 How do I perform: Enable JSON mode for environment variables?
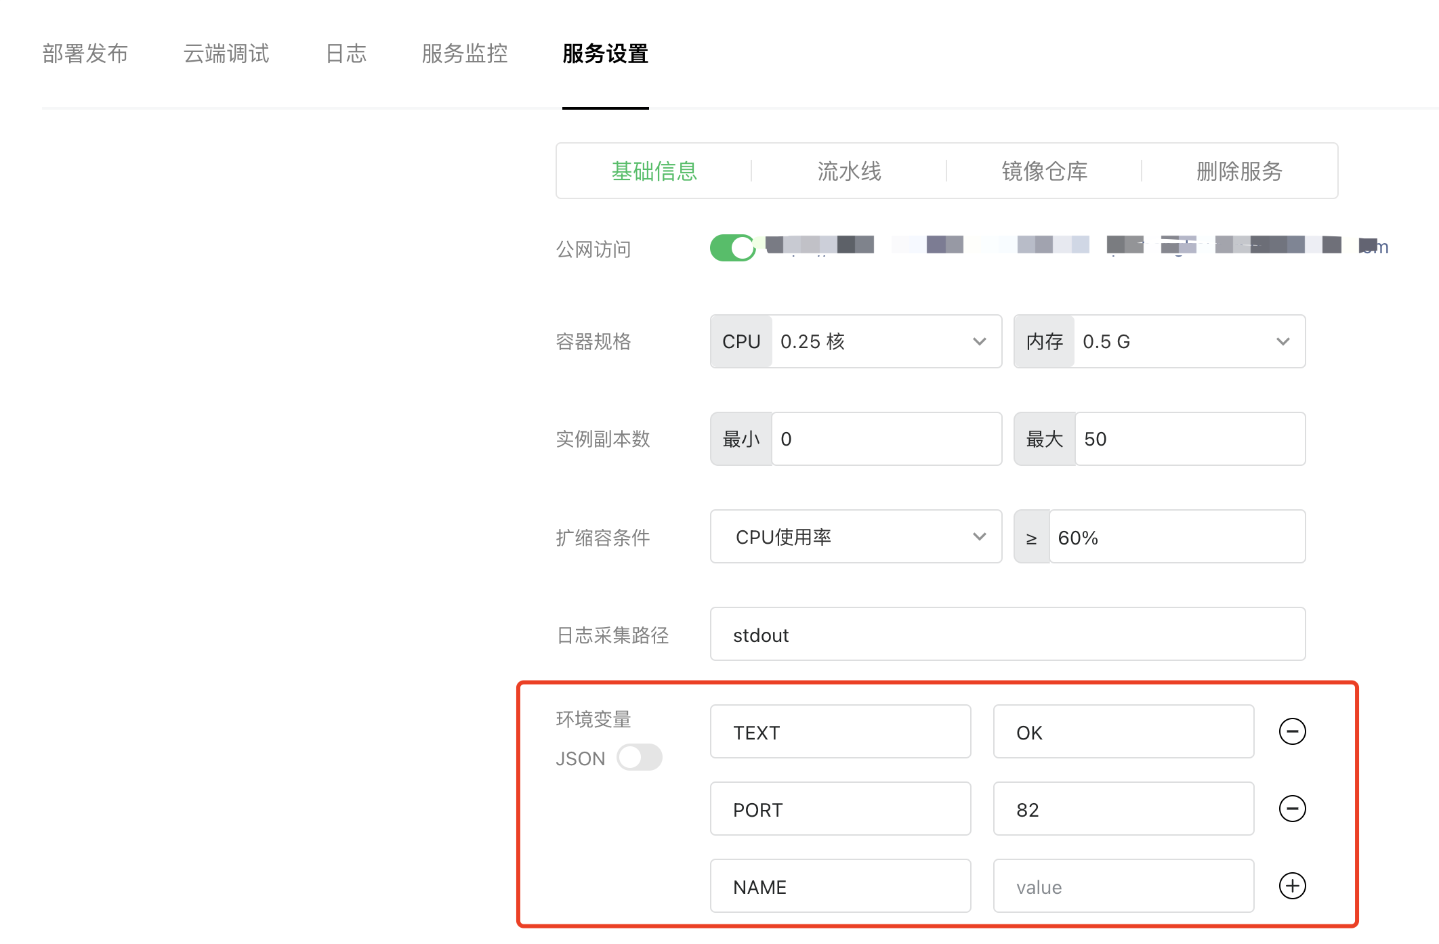point(639,758)
